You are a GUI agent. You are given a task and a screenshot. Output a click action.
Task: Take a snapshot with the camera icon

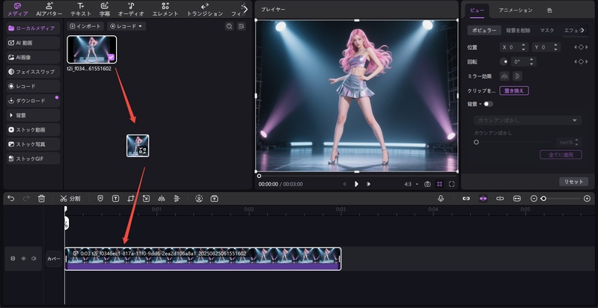[427, 184]
